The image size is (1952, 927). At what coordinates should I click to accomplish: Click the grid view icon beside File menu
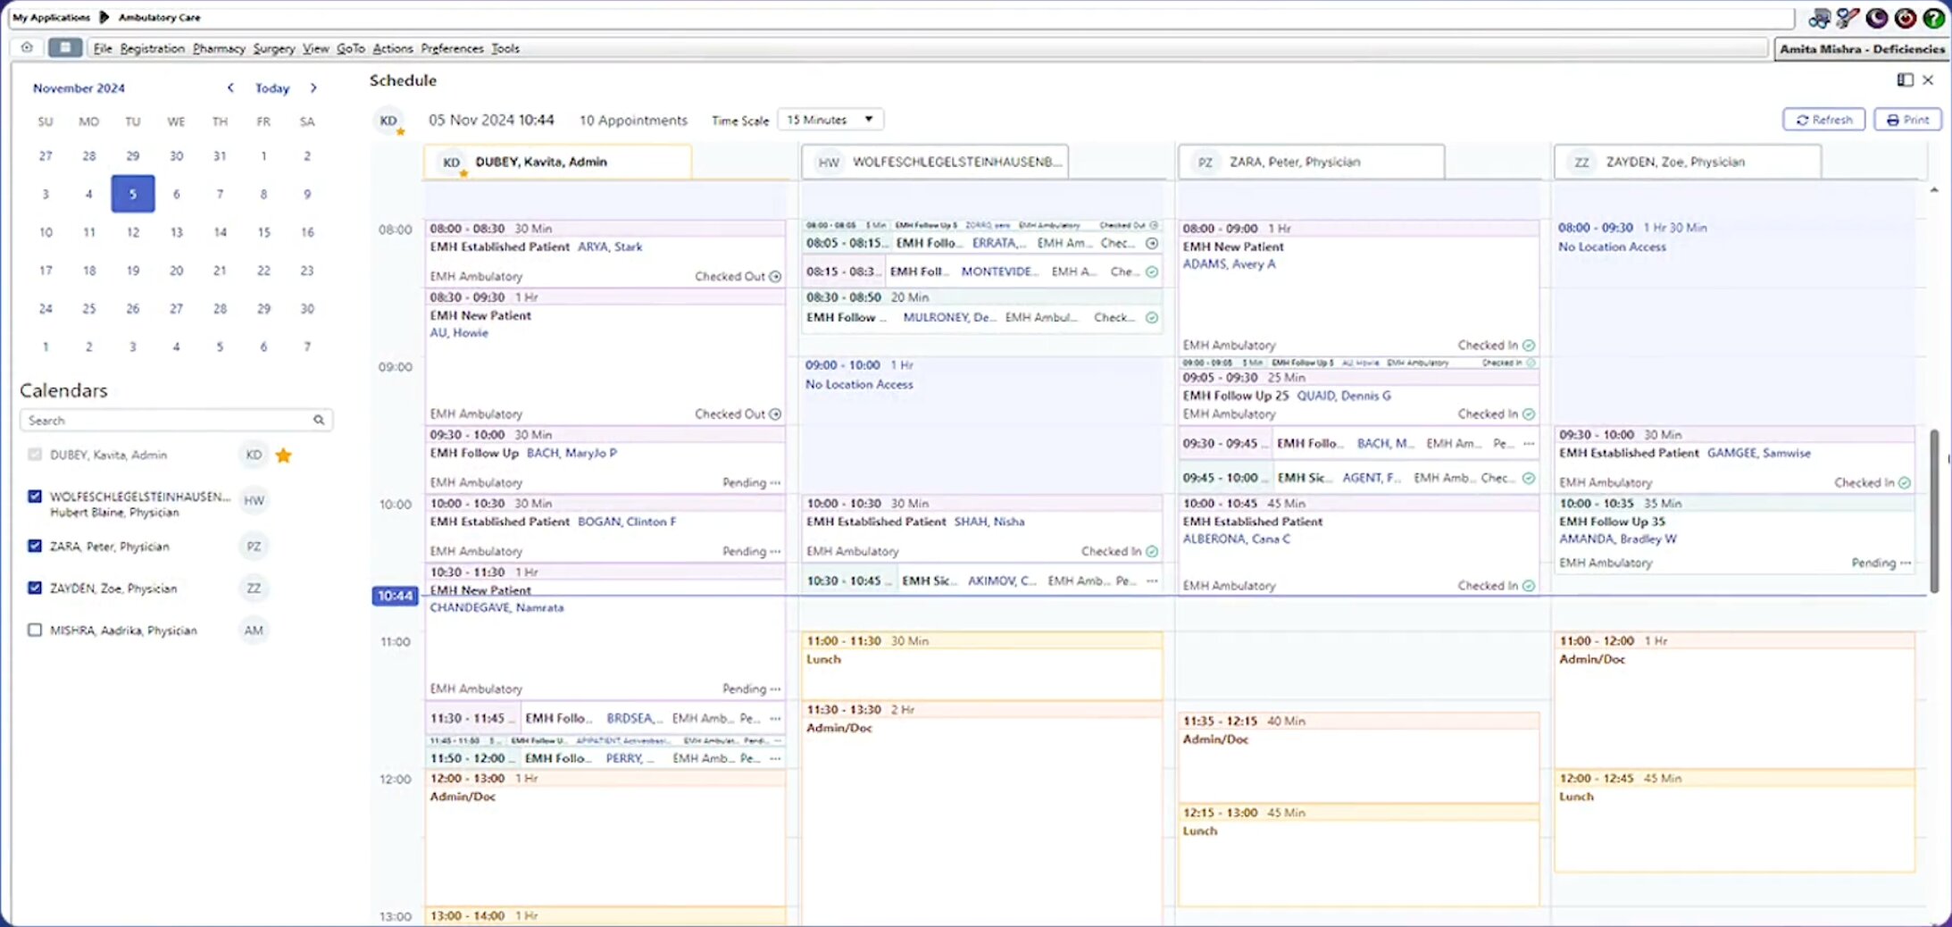(x=65, y=47)
